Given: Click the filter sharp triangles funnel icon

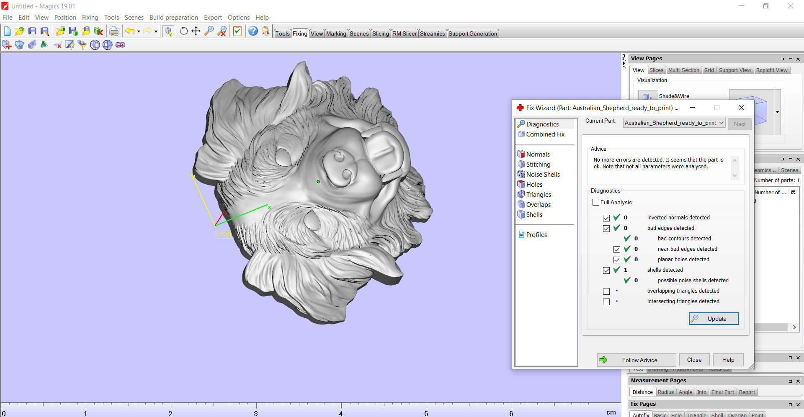Looking at the screenshot, I should (x=82, y=45).
